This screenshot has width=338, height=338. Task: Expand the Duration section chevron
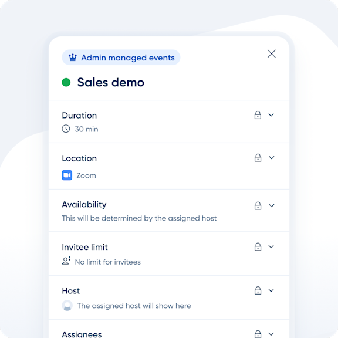(271, 115)
